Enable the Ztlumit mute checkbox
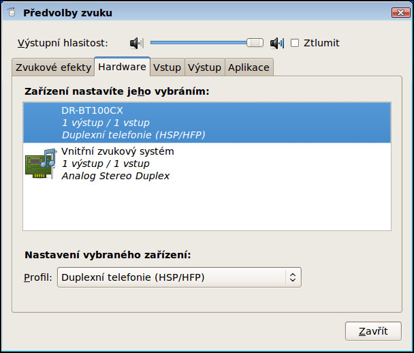The height and width of the screenshot is (353, 414). coord(295,43)
